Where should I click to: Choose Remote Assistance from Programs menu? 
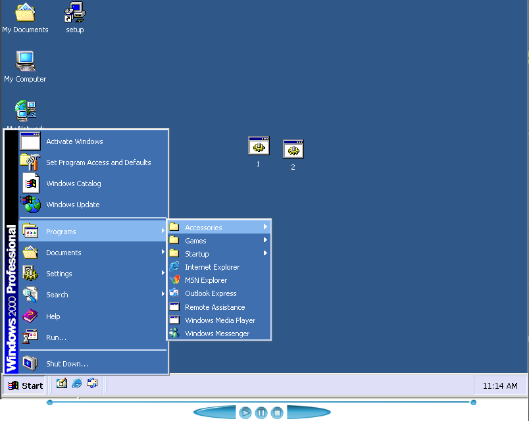point(219,307)
